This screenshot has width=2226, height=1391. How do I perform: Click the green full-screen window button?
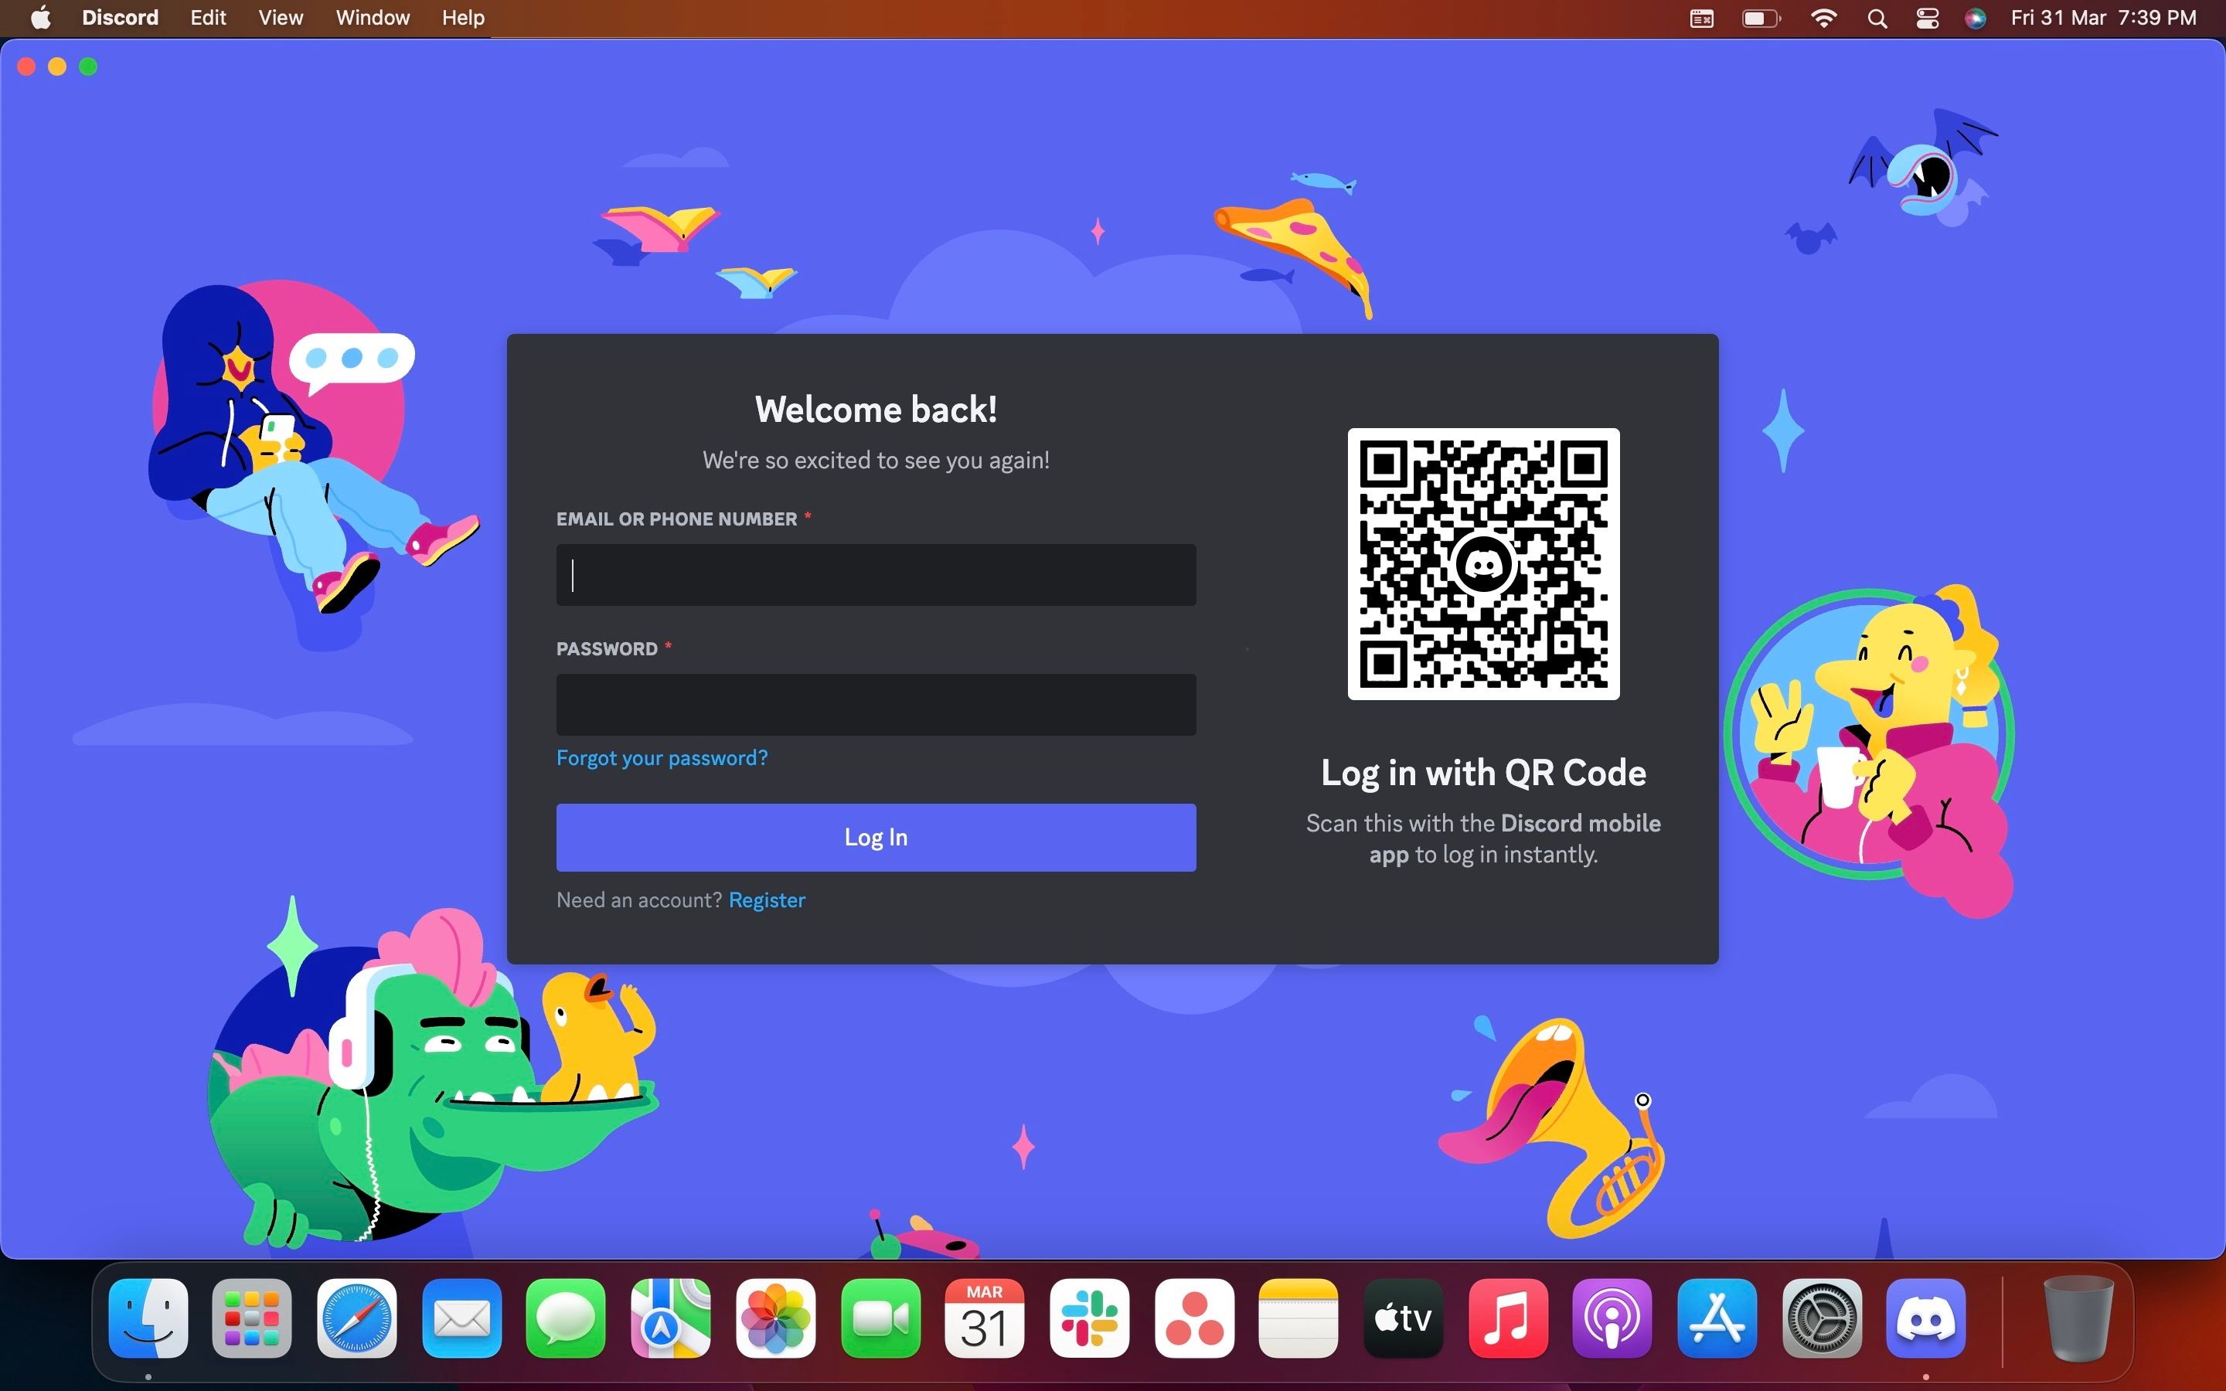pyautogui.click(x=88, y=66)
